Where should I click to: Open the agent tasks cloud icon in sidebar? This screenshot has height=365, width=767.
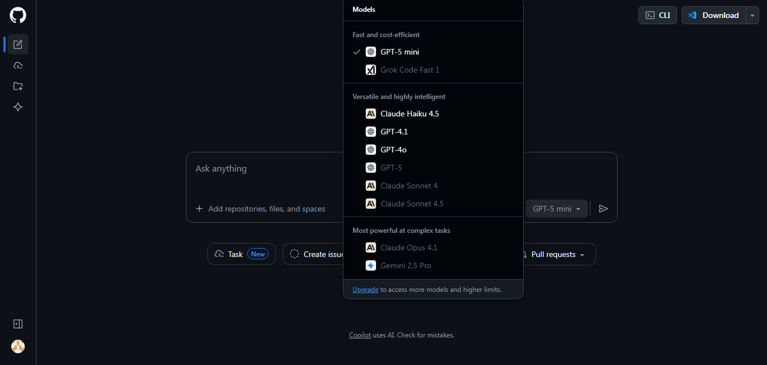point(17,65)
